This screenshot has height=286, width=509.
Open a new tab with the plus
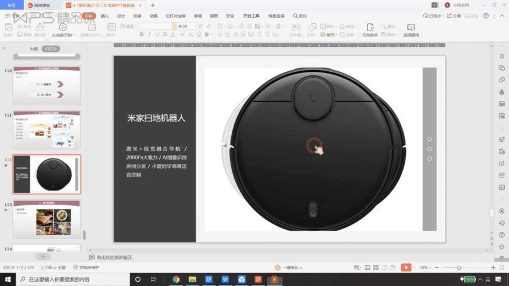point(153,5)
